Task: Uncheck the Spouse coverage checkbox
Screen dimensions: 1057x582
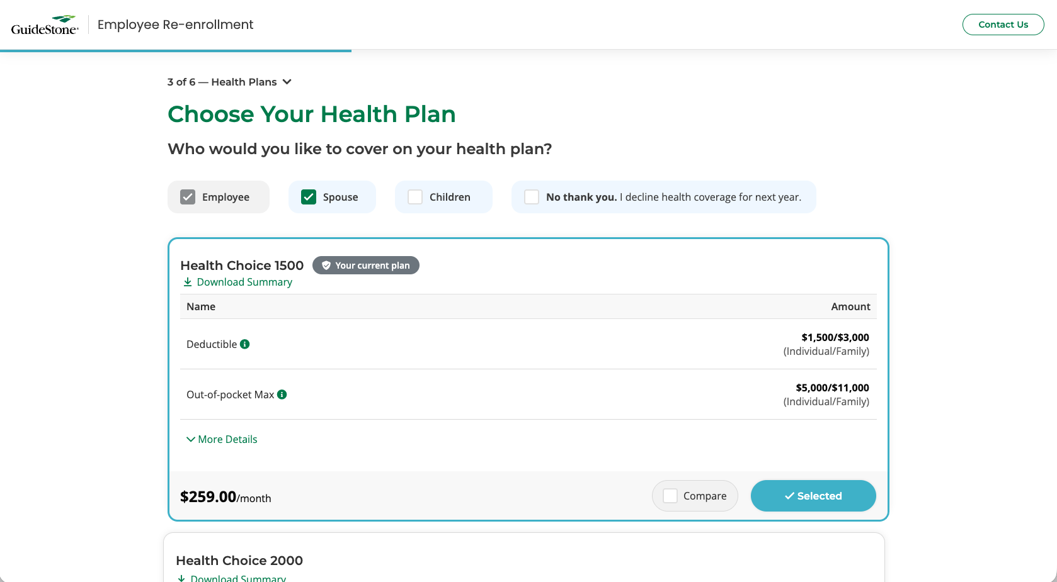Action: pyautogui.click(x=309, y=197)
